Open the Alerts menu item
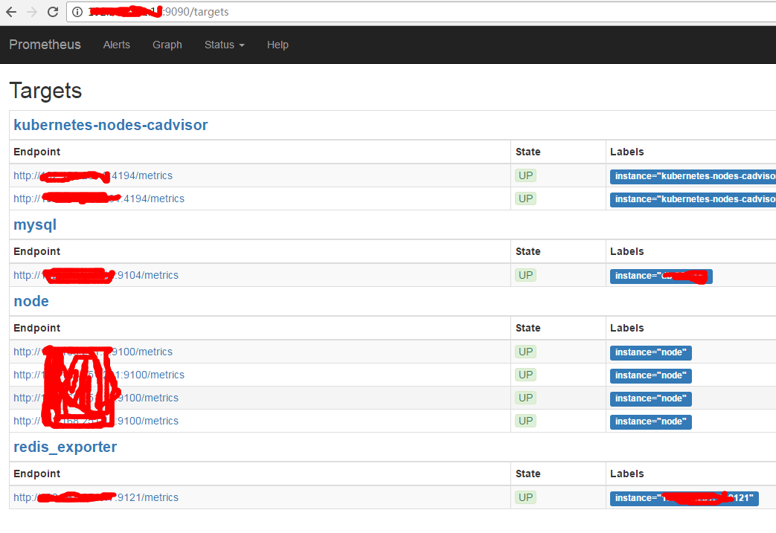Screen dimensions: 776x533 click(116, 45)
